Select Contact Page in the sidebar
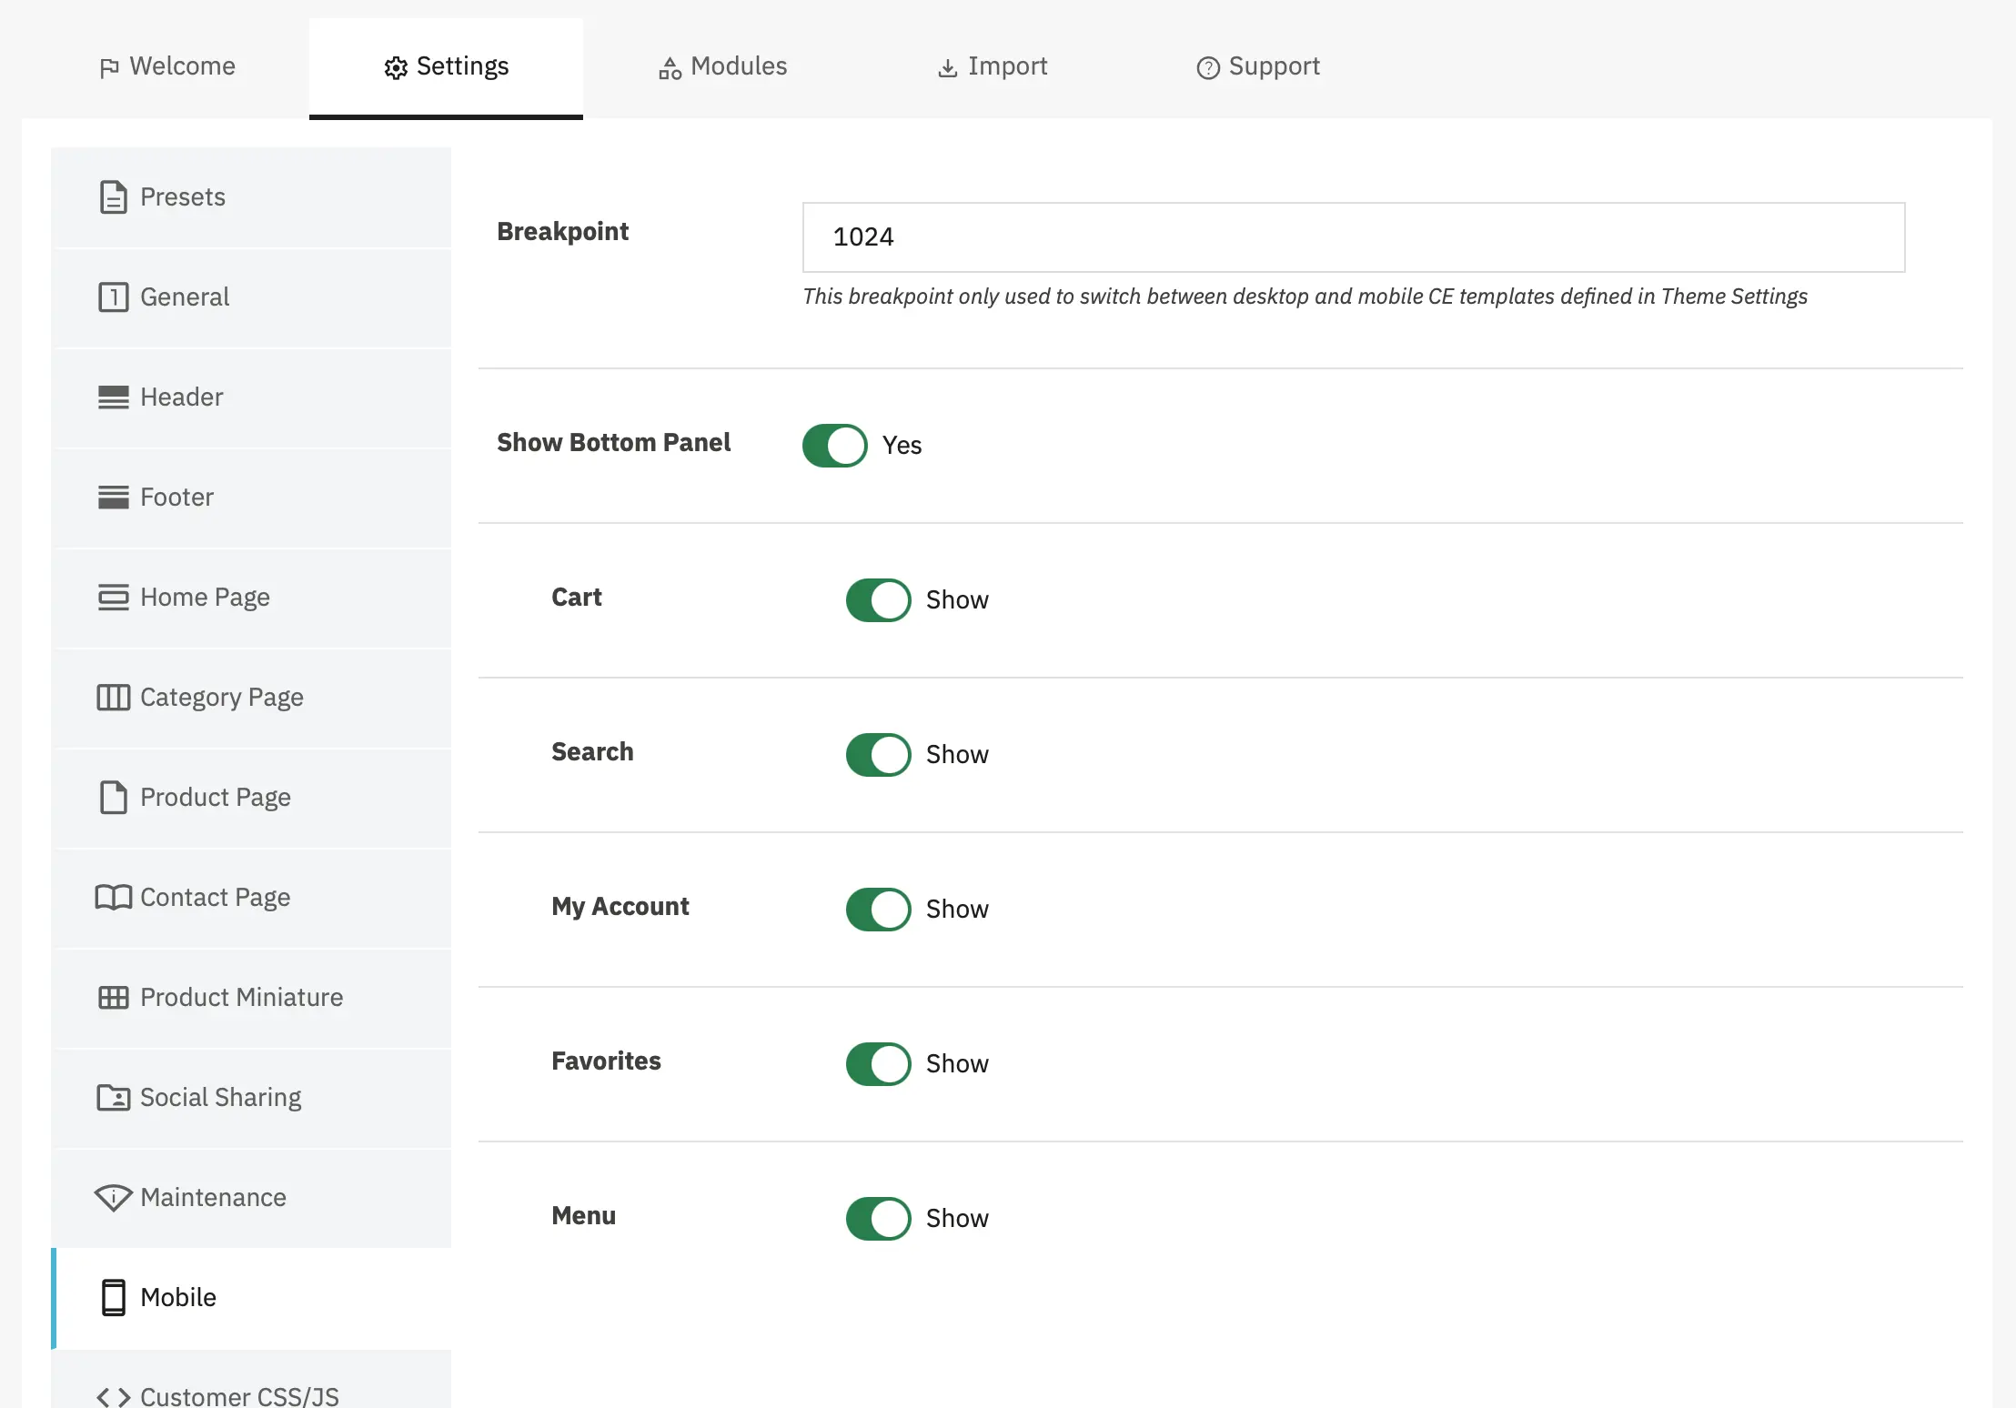The image size is (2016, 1408). [251, 898]
